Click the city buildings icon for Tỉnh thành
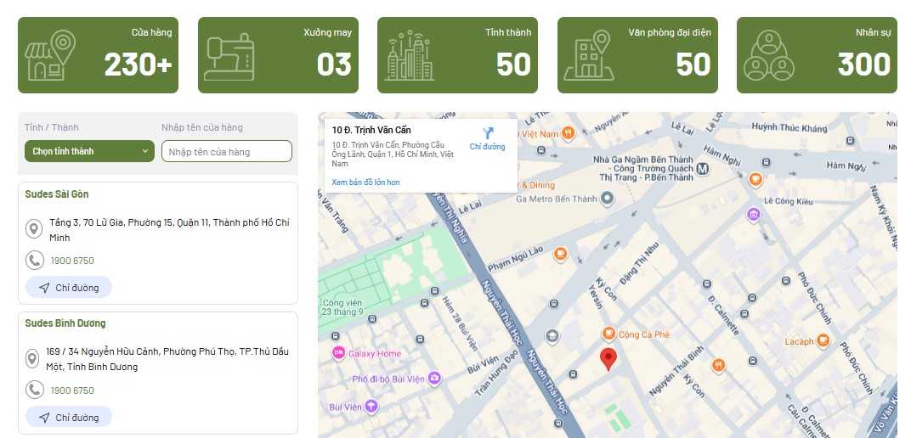The width and height of the screenshot is (911, 438). pos(410,56)
